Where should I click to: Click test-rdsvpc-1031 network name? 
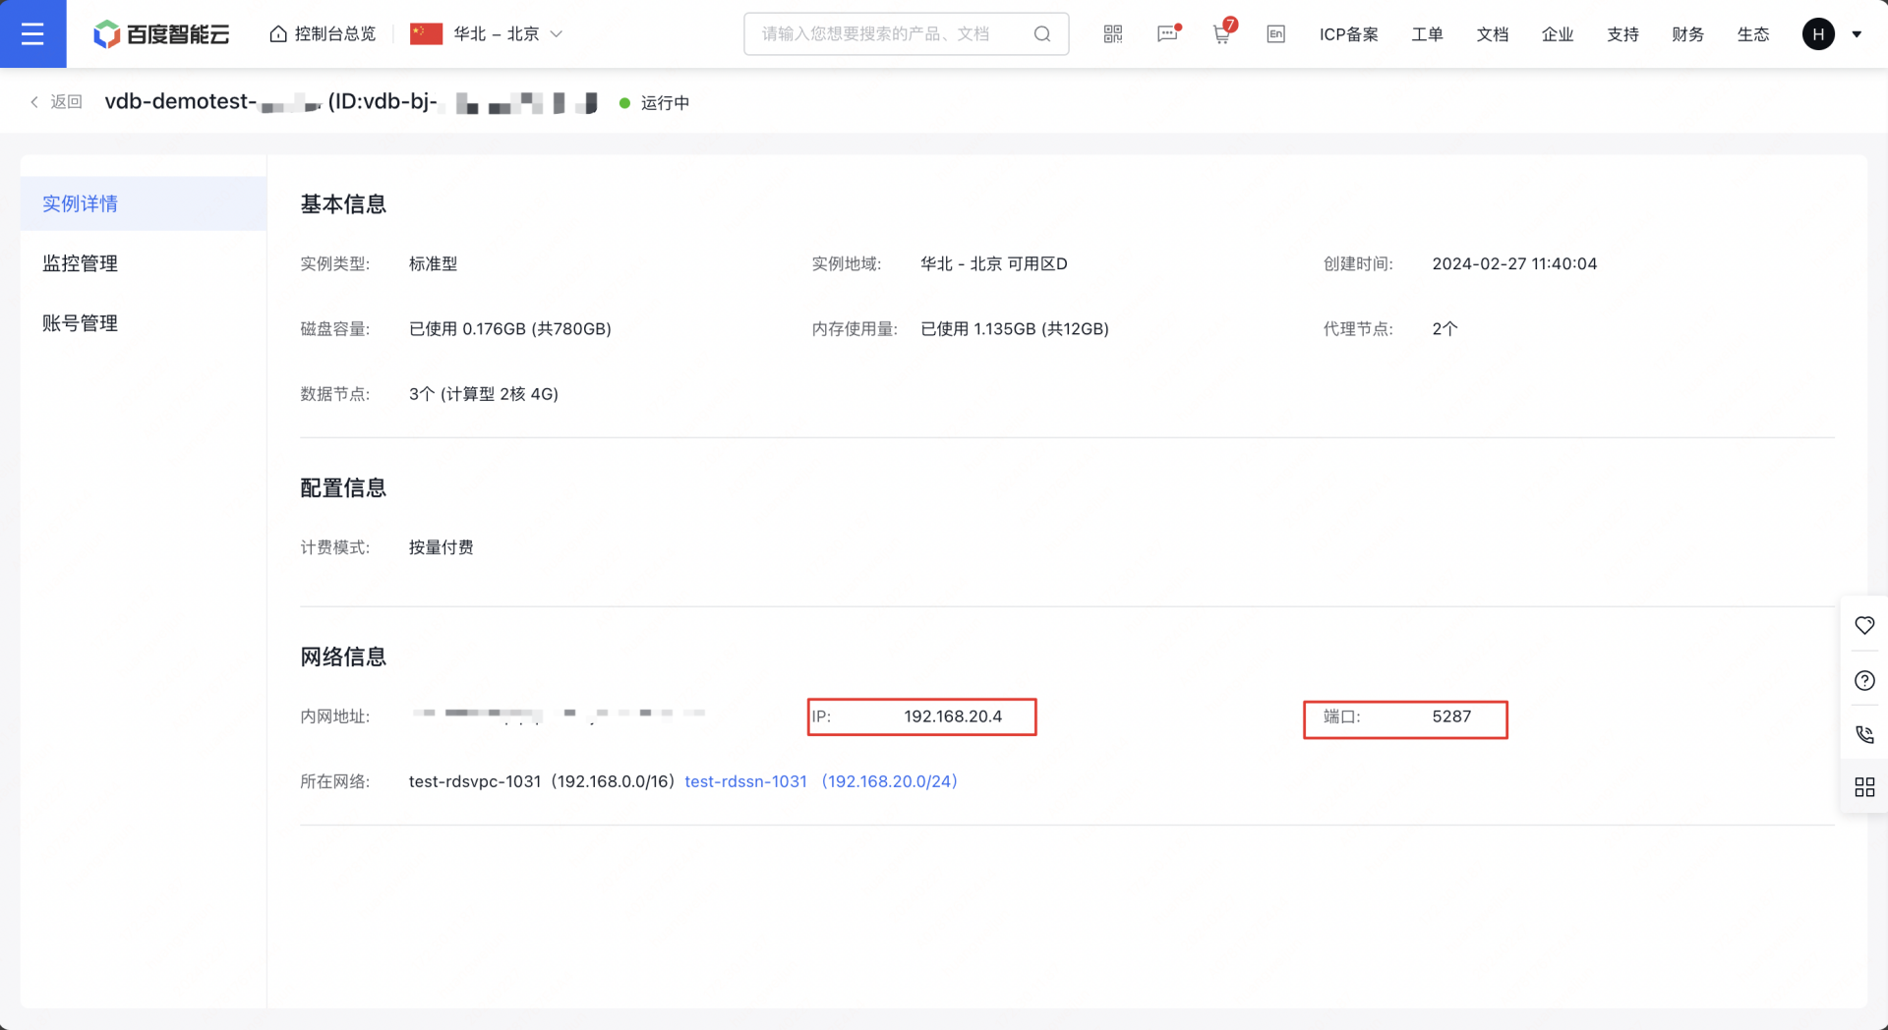pyautogui.click(x=475, y=781)
